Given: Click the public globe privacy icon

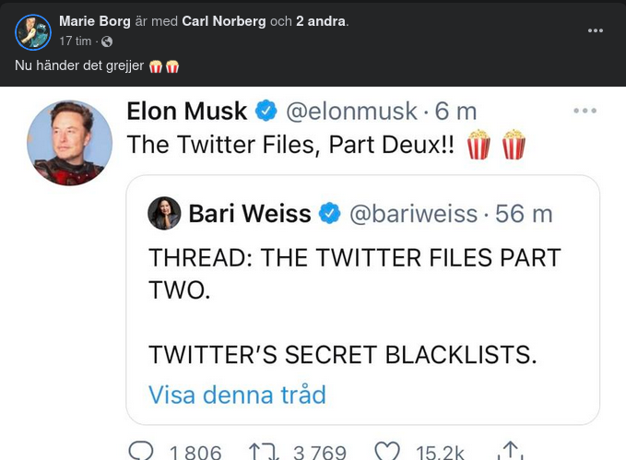Looking at the screenshot, I should click(x=107, y=41).
